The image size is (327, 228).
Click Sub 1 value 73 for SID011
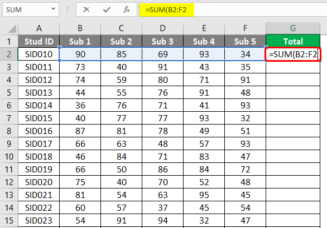coord(80,67)
